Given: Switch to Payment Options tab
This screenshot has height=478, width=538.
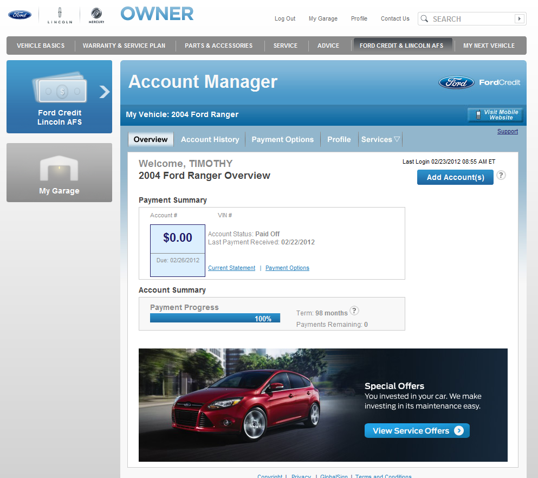Looking at the screenshot, I should [x=282, y=139].
